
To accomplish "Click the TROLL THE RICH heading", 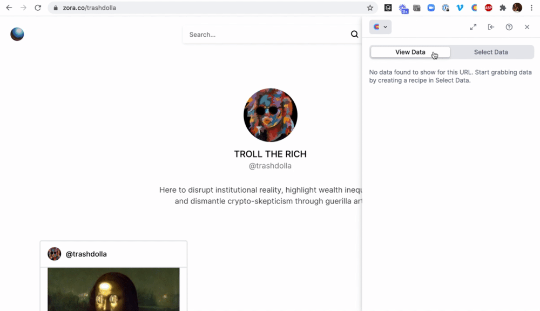I will click(271, 154).
